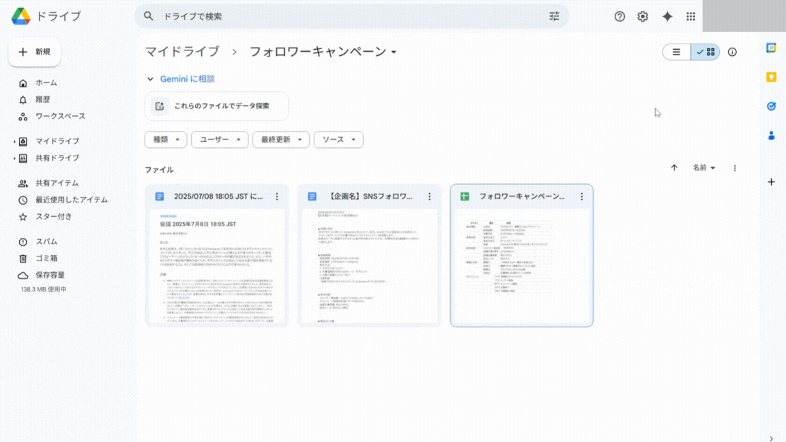Open more menu for フォロワーキャンペーン spreadsheet
This screenshot has height=442, width=786.
(x=581, y=196)
